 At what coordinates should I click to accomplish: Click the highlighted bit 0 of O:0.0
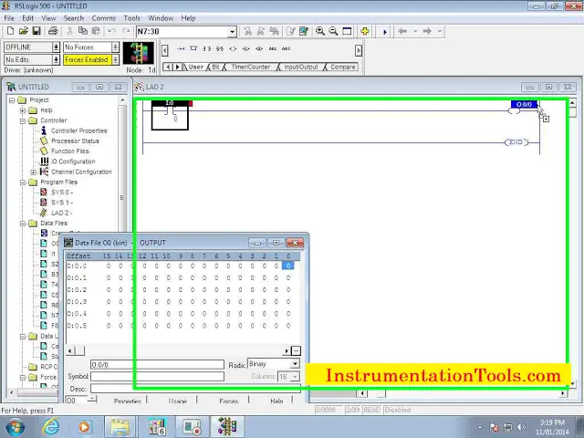pos(288,266)
